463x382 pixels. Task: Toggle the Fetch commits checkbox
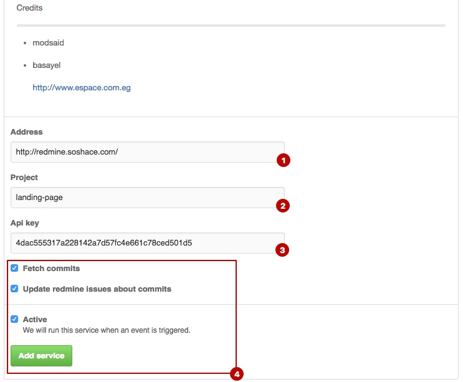tap(14, 268)
